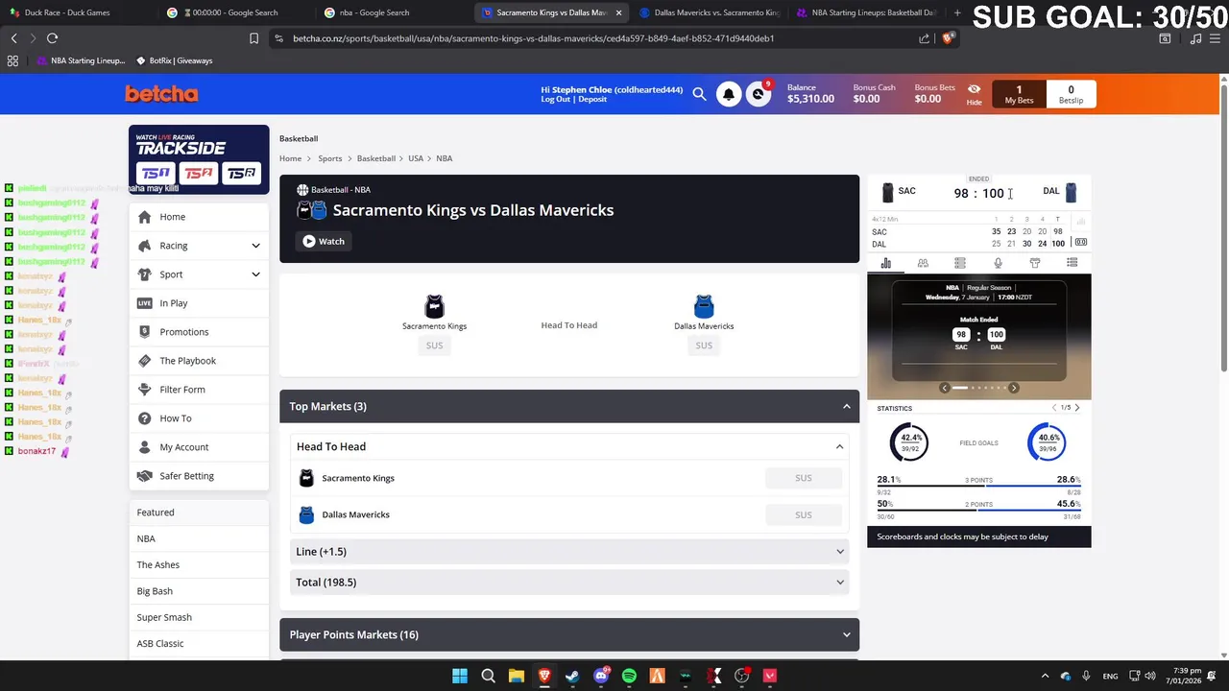Click Basketball breadcrumb link
This screenshot has width=1229, height=691.
pos(375,158)
